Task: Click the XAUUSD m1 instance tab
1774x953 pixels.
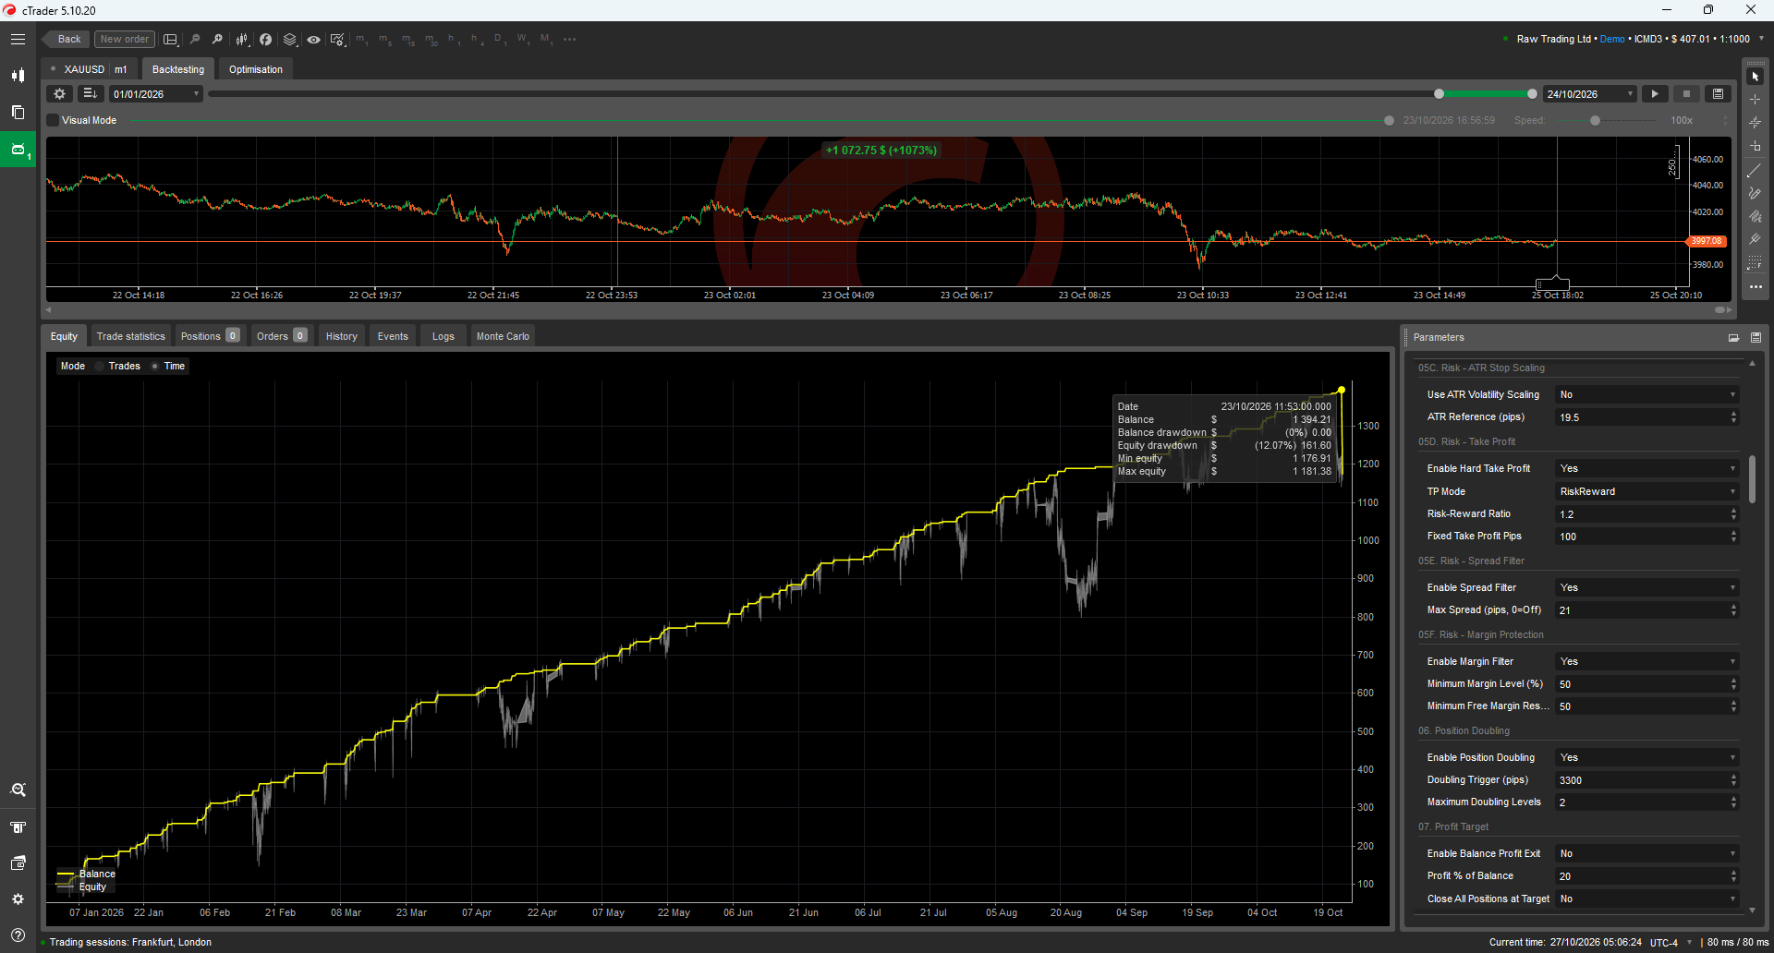Action: click(90, 69)
